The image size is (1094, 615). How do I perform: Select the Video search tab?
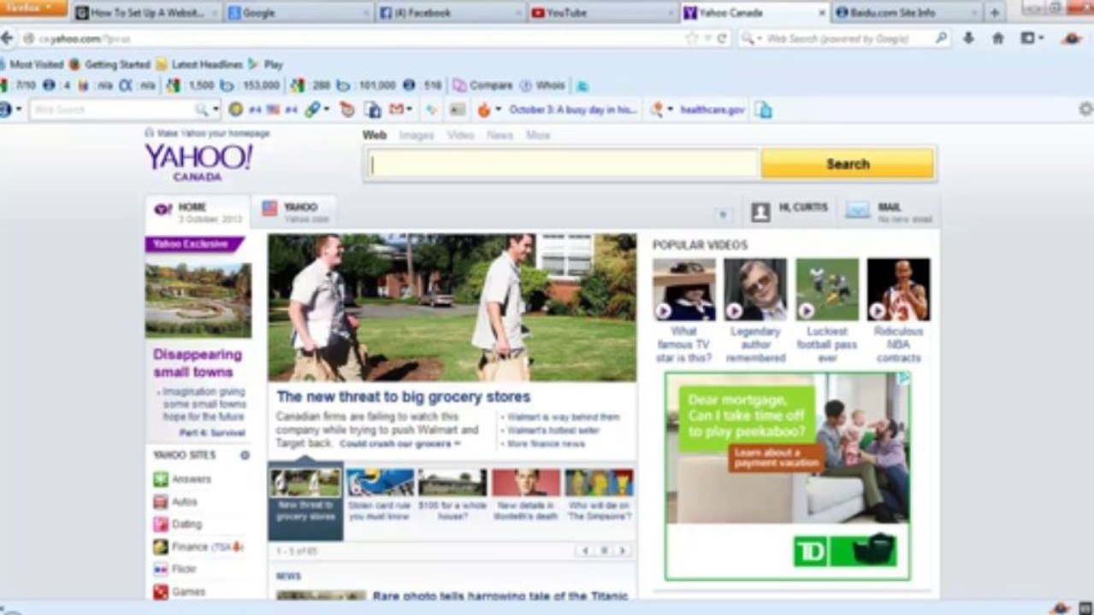point(460,135)
